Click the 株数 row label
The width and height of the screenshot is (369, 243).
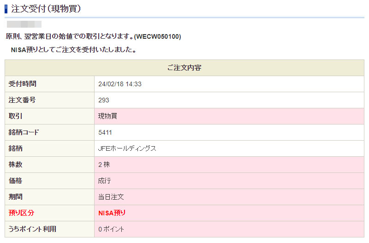pyautogui.click(x=16, y=165)
